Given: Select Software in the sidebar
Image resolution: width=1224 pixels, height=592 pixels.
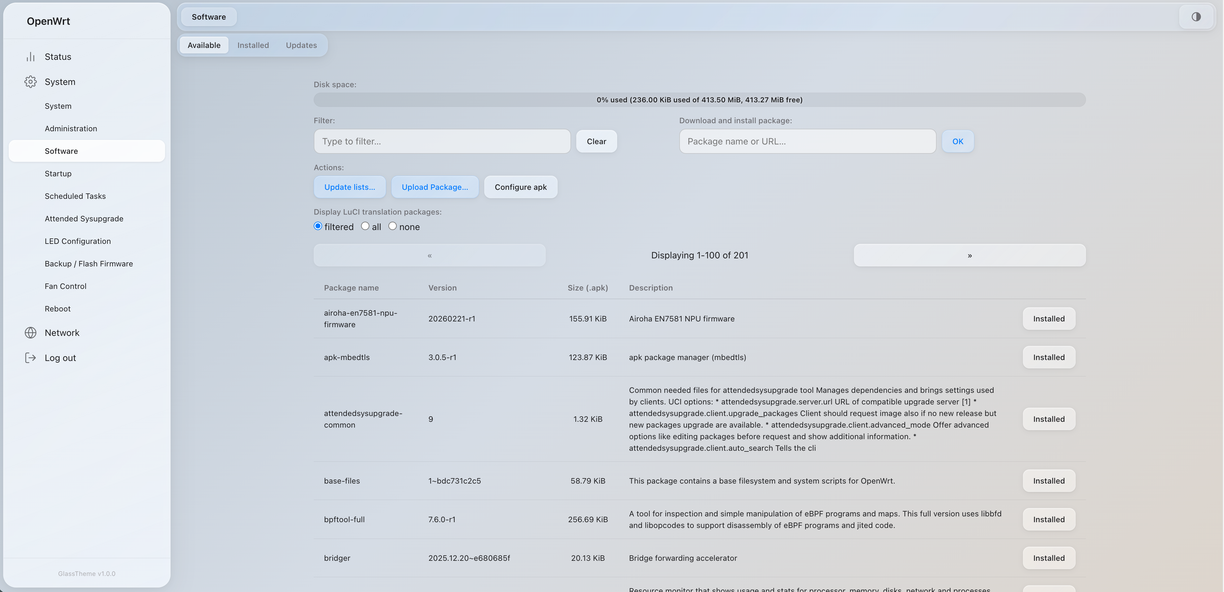Looking at the screenshot, I should click(87, 151).
